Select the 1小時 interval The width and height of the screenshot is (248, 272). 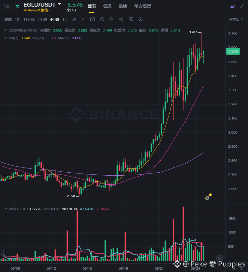[42, 20]
